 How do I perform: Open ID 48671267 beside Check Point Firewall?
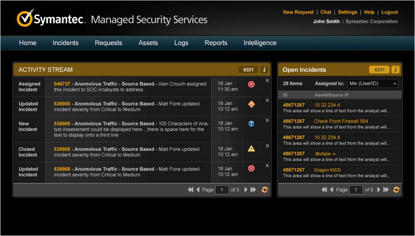pos(294,121)
